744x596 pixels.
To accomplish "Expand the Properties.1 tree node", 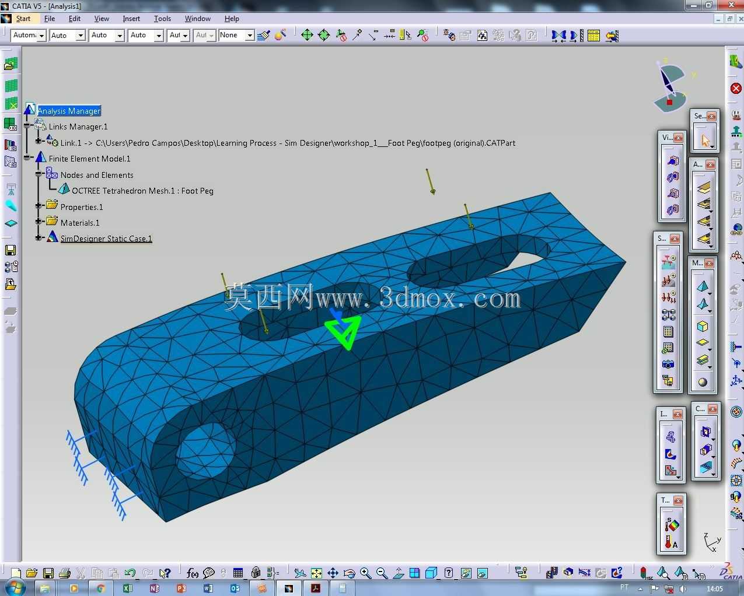I will [x=39, y=205].
